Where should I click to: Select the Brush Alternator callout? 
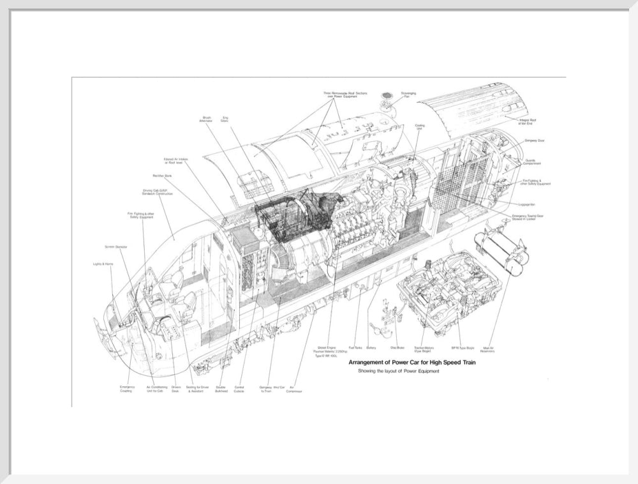[x=207, y=118]
